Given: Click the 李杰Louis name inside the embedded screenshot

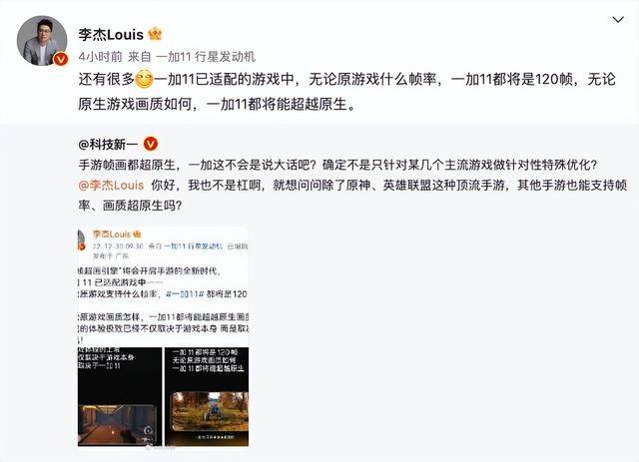Looking at the screenshot, I should [112, 234].
